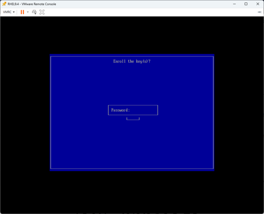Screen dimensions: 264x214
Task: Close the VMware Remote Console window
Action: pos(258,4)
